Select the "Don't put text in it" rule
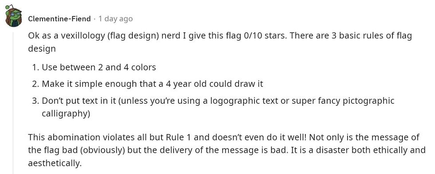435x174 pixels. point(79,101)
